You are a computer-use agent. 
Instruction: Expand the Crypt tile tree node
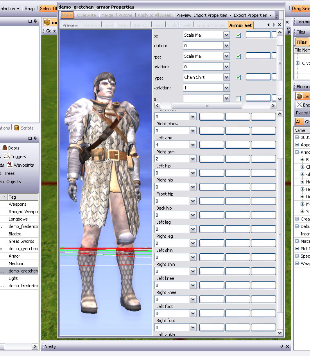298,63
